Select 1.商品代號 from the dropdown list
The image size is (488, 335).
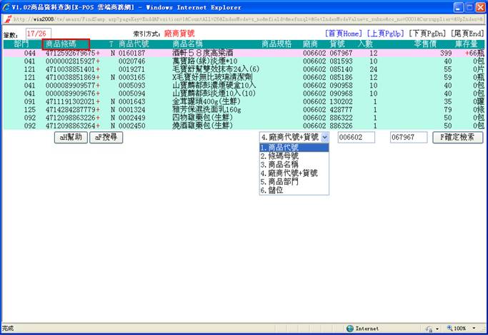pos(294,148)
